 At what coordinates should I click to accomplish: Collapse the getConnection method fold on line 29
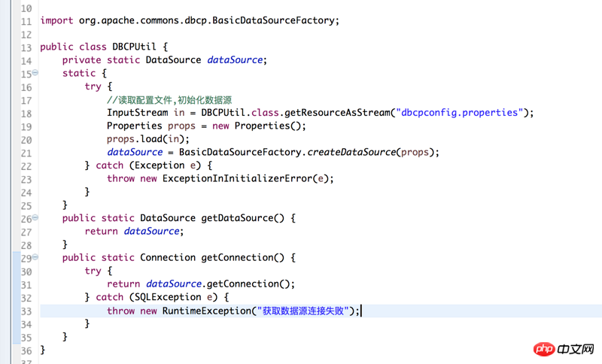35,257
